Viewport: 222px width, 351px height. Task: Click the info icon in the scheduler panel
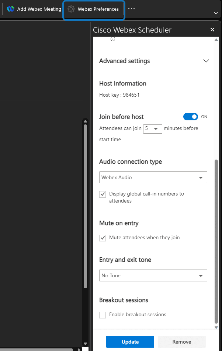(113, 39)
